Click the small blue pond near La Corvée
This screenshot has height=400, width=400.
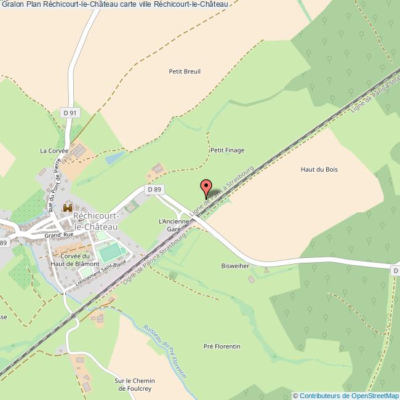click(115, 158)
